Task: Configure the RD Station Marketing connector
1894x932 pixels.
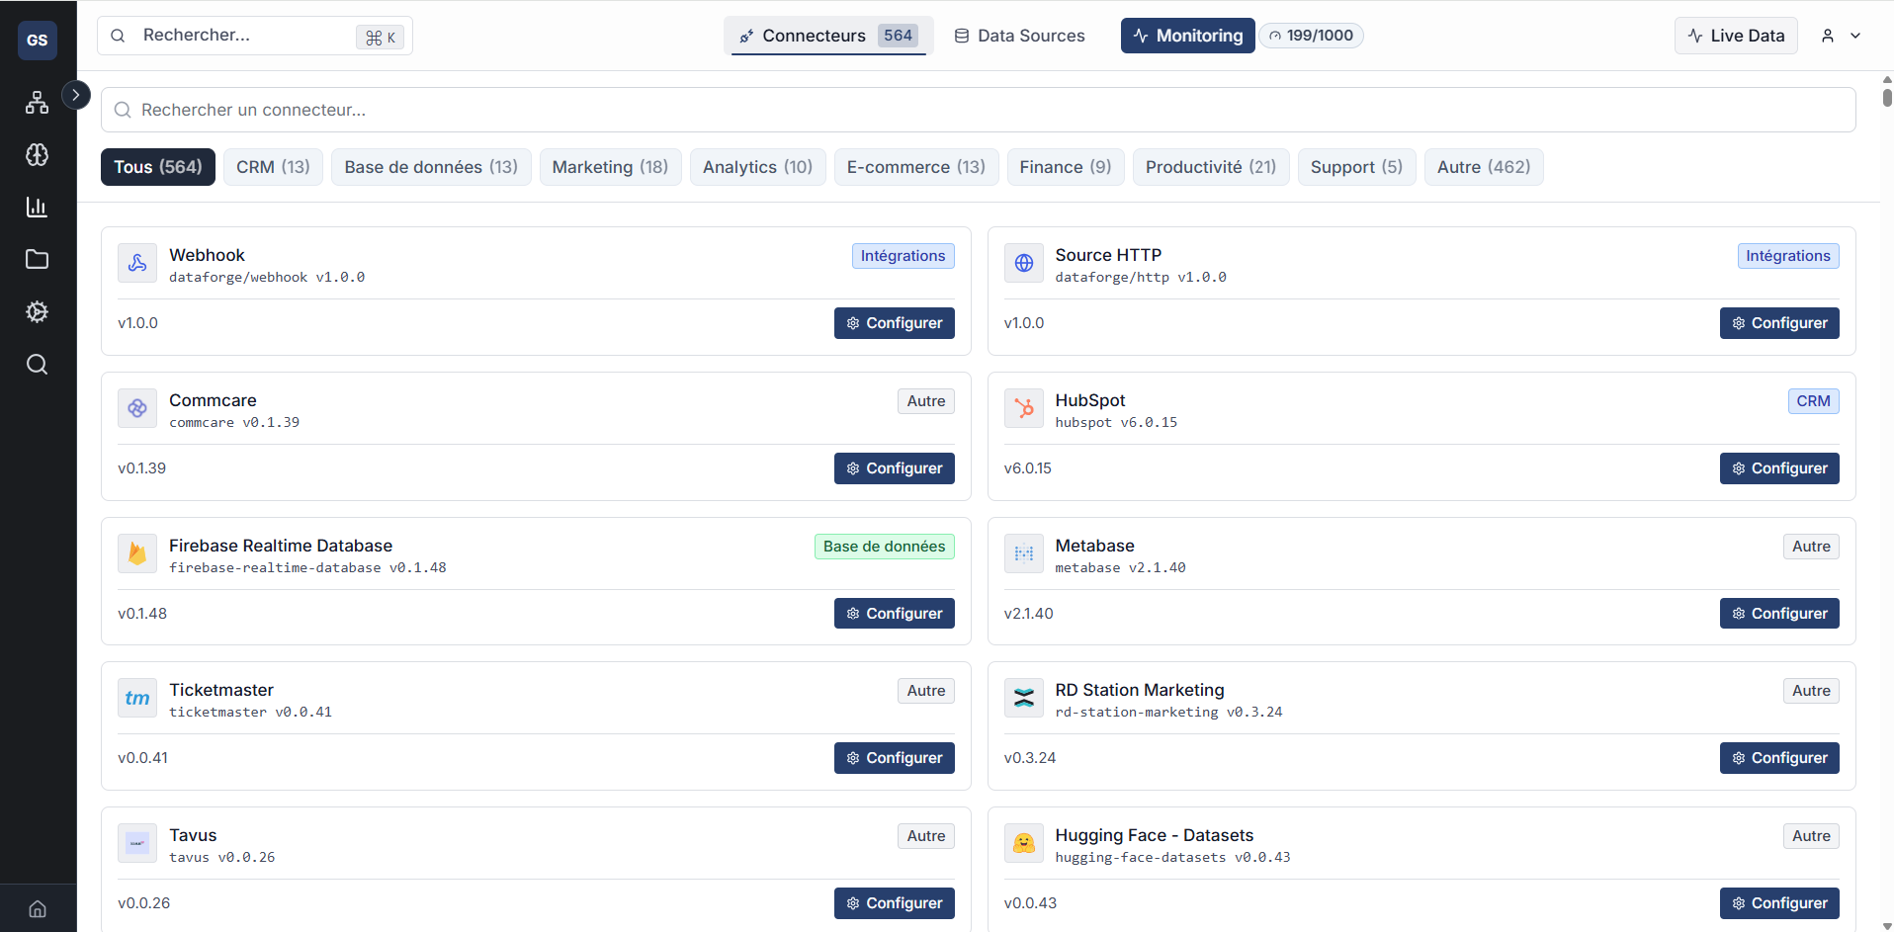Action: (1779, 758)
